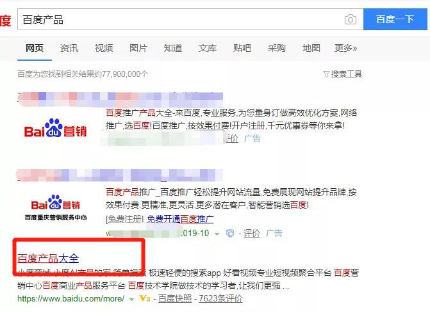
Task: Expand the dropdown arrow after baidu.com/more/
Action: click(131, 300)
